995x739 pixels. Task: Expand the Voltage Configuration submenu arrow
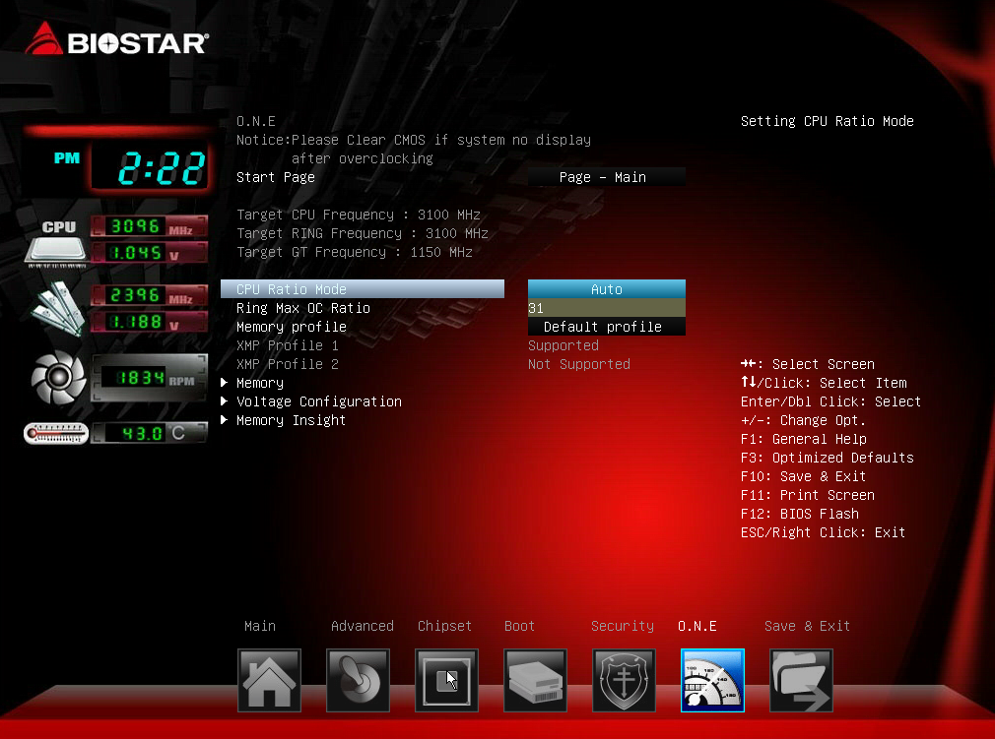[224, 401]
